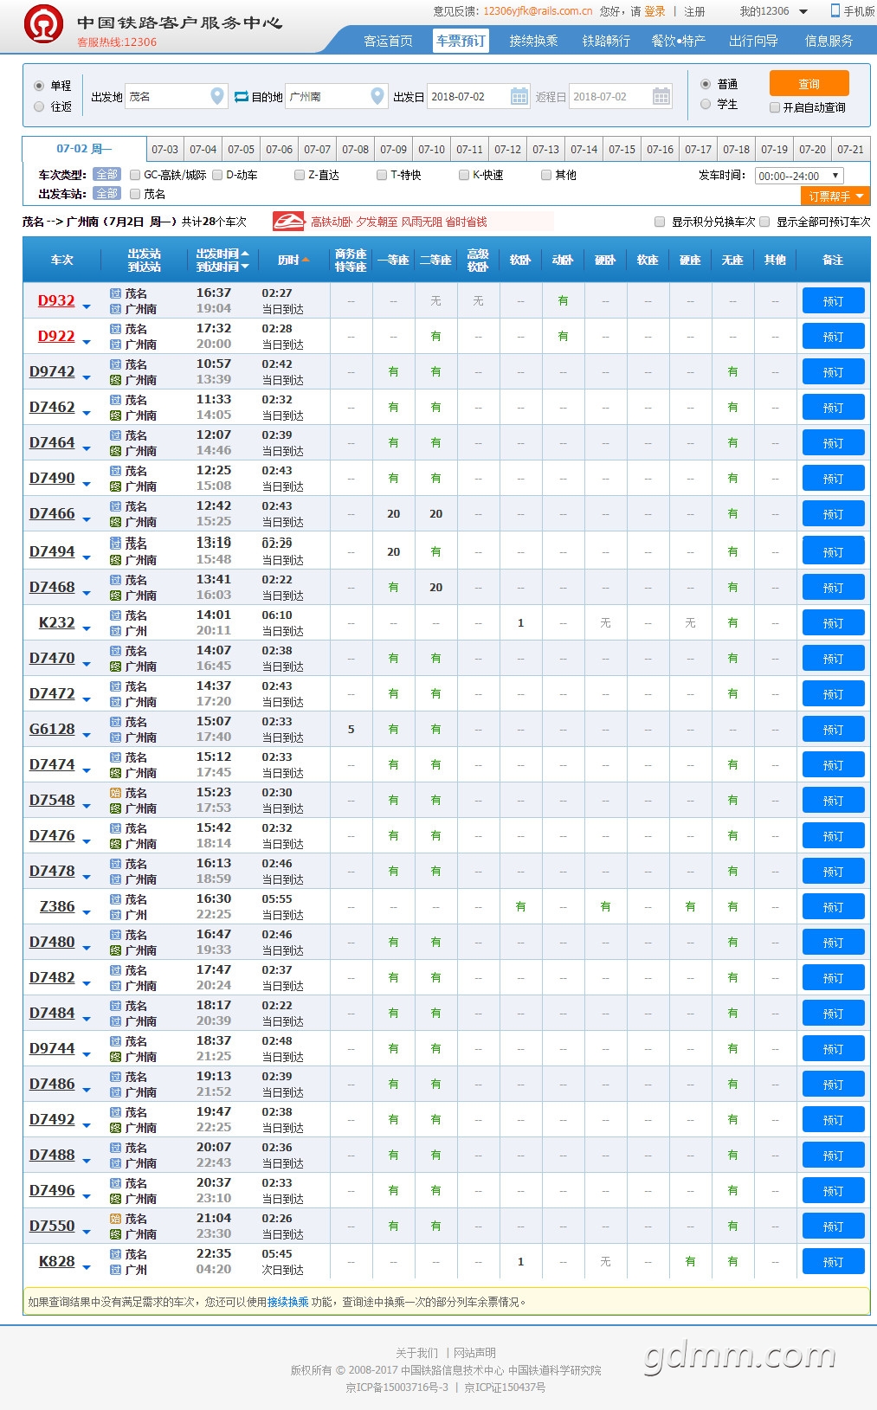Choose the 学生 ticket radio button
The height and width of the screenshot is (1410, 877).
click(706, 104)
